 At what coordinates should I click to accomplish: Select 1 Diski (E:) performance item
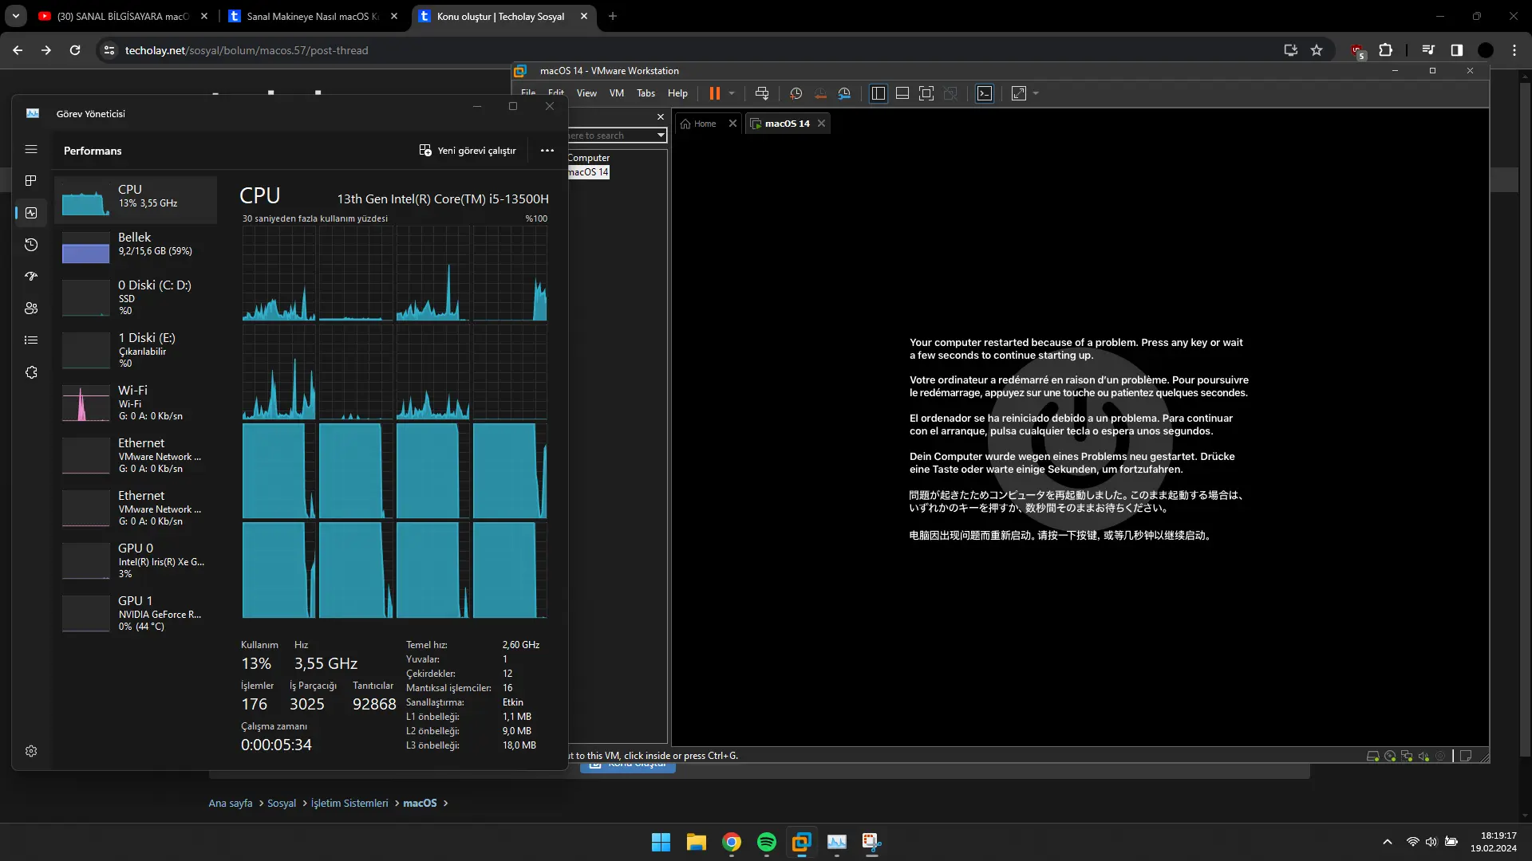pos(136,350)
